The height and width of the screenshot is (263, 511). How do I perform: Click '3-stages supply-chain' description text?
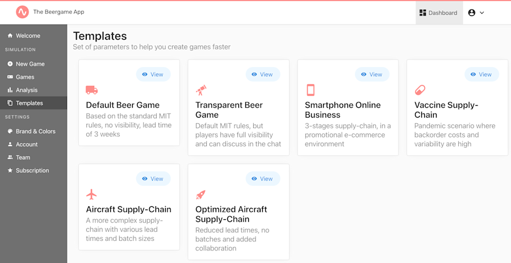pos(347,135)
